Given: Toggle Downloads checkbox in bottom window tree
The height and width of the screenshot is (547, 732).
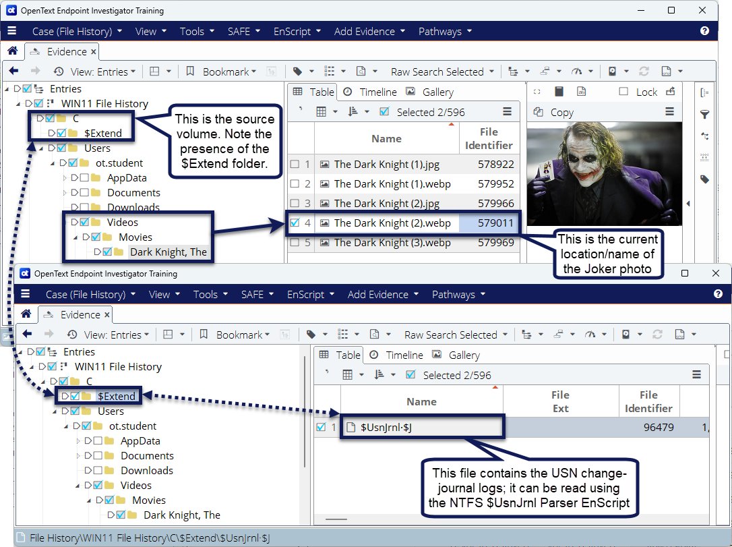Looking at the screenshot, I should 98,470.
